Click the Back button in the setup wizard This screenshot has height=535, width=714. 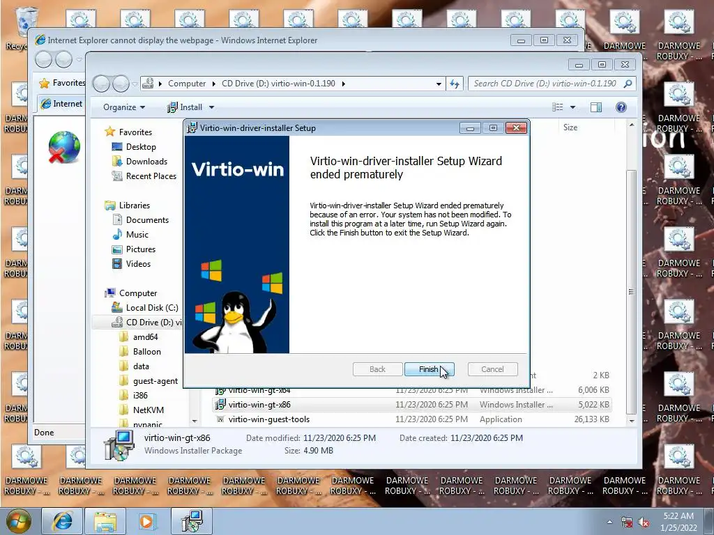point(377,369)
